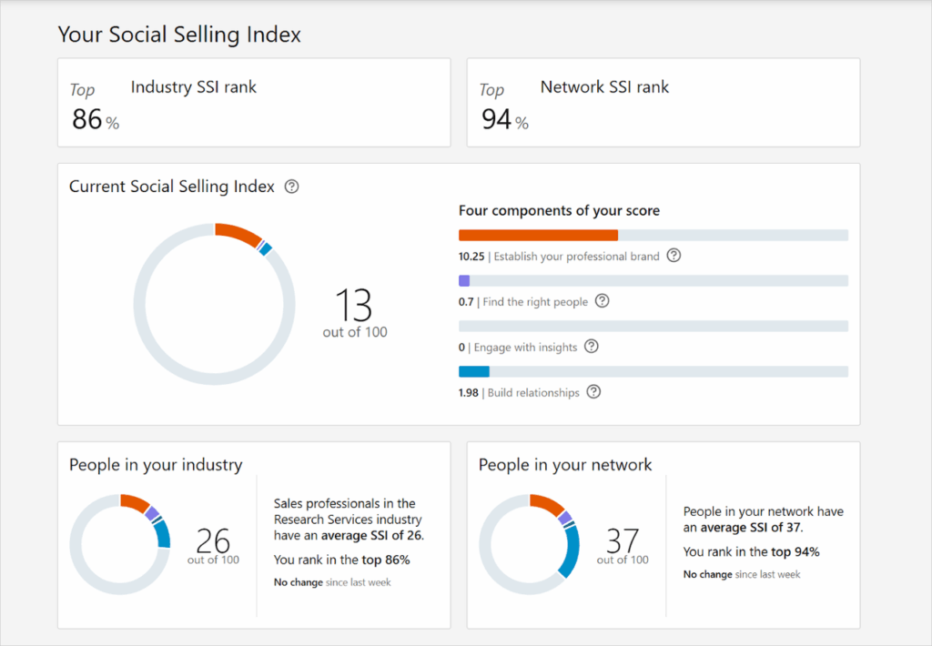Select the Network SSI rank card
932x646 pixels.
click(663, 103)
